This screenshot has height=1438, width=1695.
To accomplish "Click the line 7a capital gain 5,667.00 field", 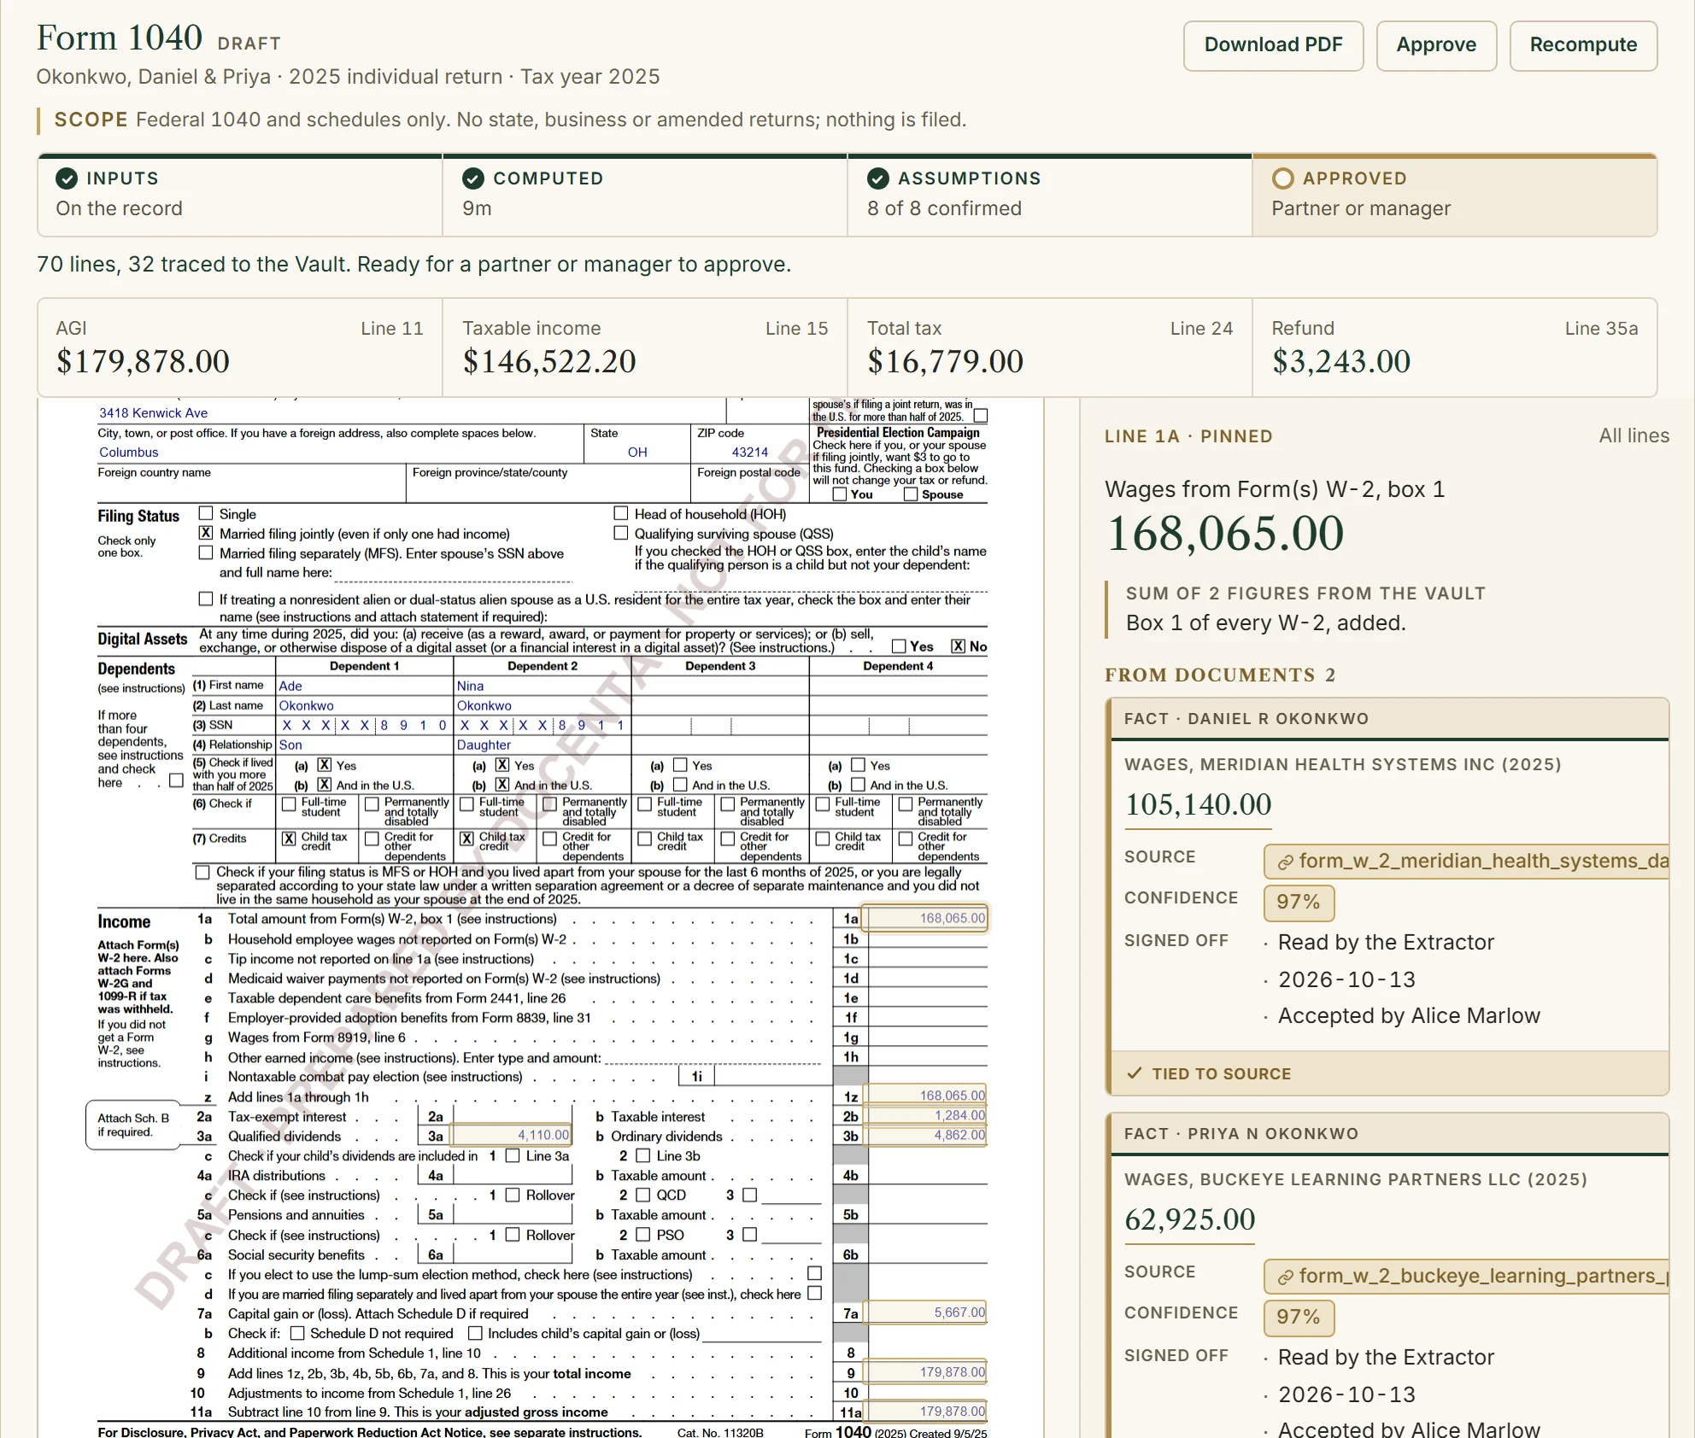I will (925, 1312).
